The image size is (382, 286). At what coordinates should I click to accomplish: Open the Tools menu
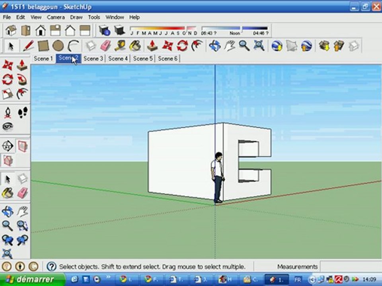click(94, 17)
